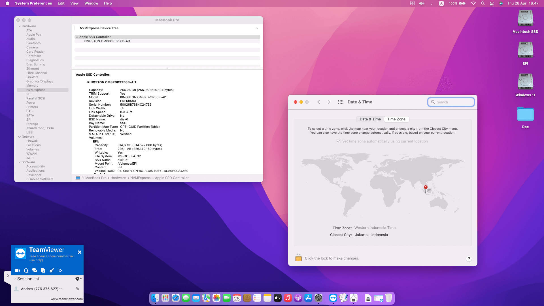Open System Preferences from the Dock
Viewport: 544px width, 306px height.
tap(318, 298)
